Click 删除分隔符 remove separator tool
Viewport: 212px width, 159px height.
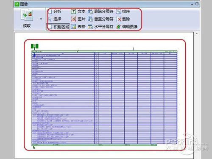pyautogui.click(x=100, y=11)
